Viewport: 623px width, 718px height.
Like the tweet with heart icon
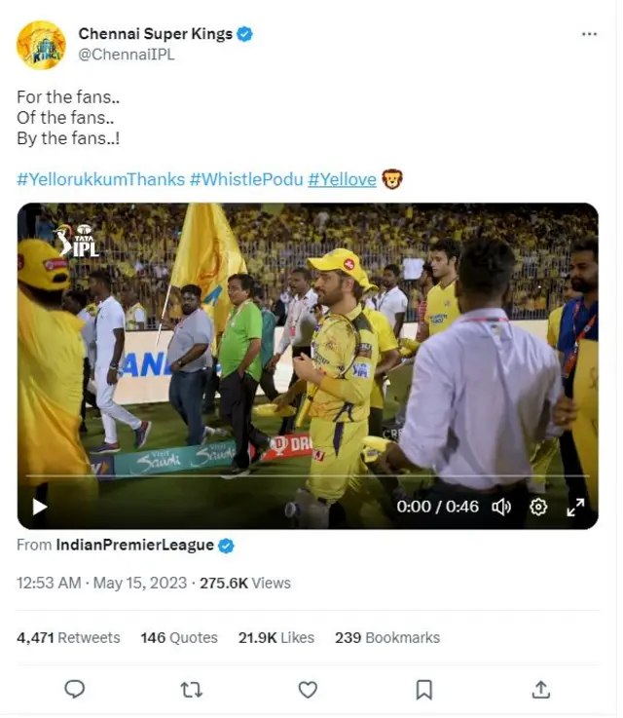[x=308, y=690]
